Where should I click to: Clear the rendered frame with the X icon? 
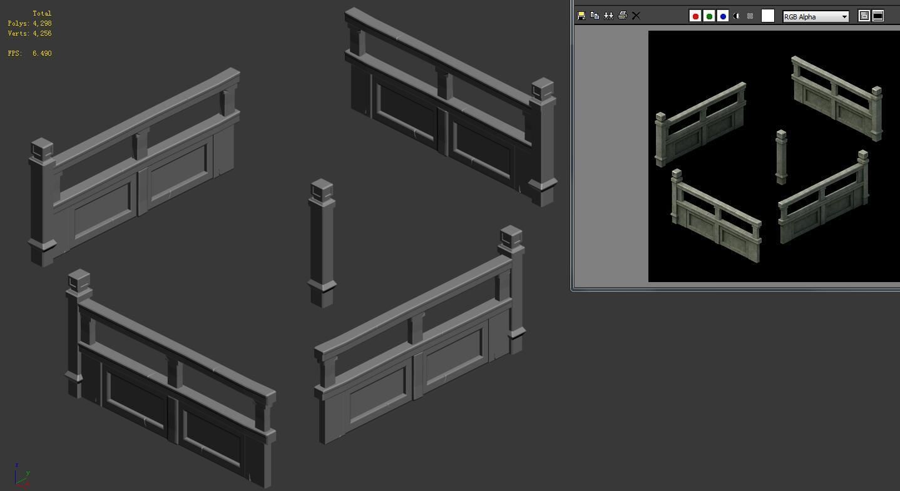coord(637,16)
